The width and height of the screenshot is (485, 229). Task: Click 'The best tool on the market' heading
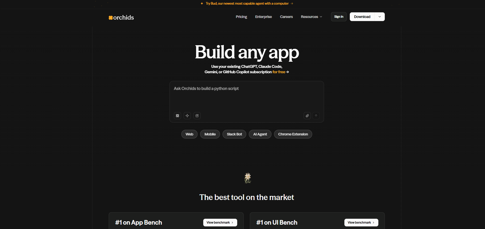(x=246, y=197)
